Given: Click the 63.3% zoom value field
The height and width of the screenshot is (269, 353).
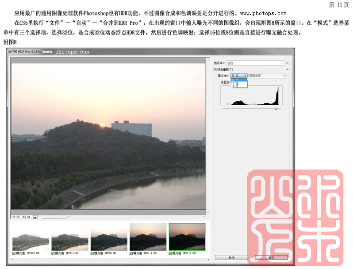Looking at the screenshot, I should click(x=27, y=217).
